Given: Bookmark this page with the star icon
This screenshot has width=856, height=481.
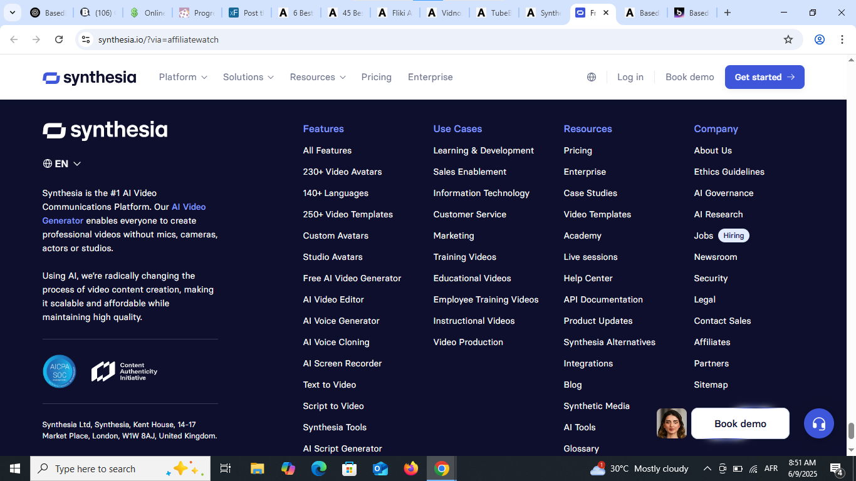Looking at the screenshot, I should 788,39.
